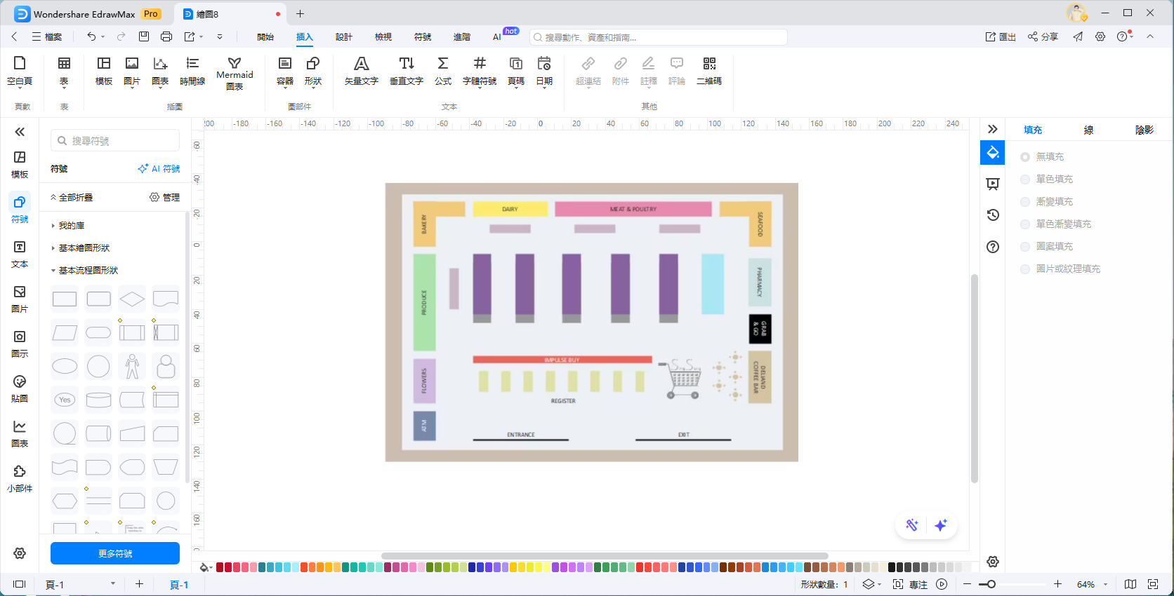Viewport: 1174px width, 596px height.
Task: Insert a 公式 formula
Action: (x=443, y=72)
